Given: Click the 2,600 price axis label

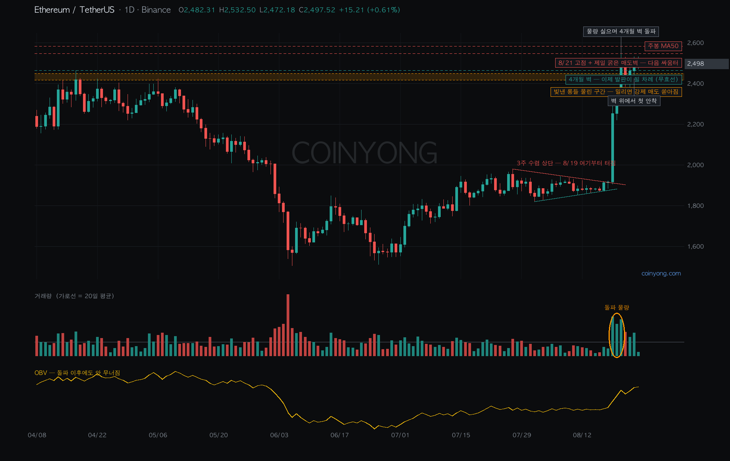Looking at the screenshot, I should coord(695,43).
